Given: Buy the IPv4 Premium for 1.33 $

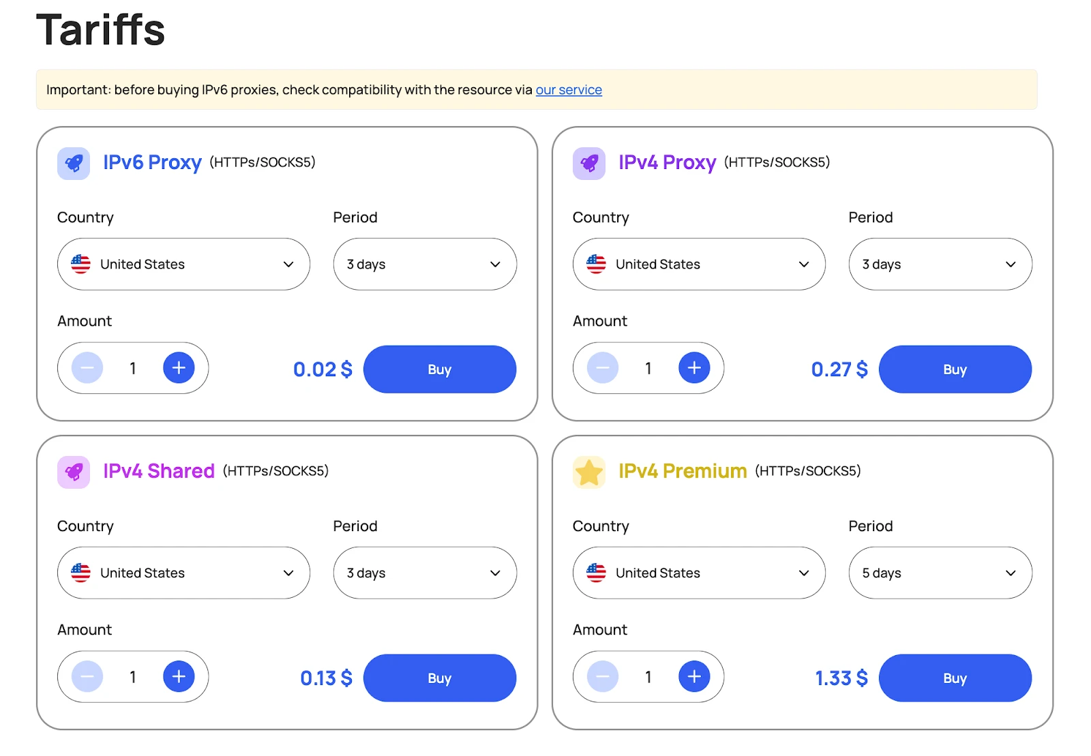Looking at the screenshot, I should (x=955, y=678).
